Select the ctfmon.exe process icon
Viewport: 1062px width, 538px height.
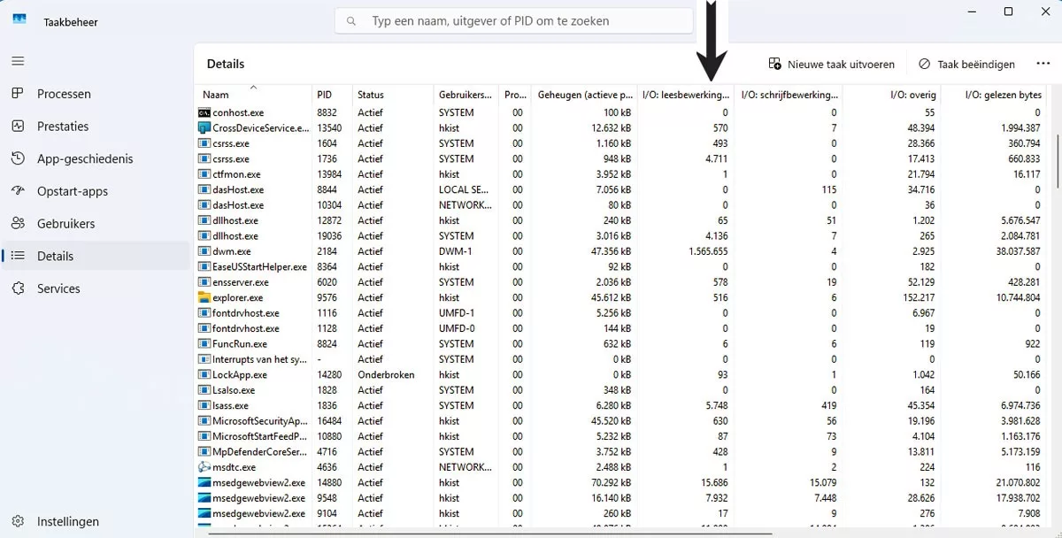tap(204, 174)
